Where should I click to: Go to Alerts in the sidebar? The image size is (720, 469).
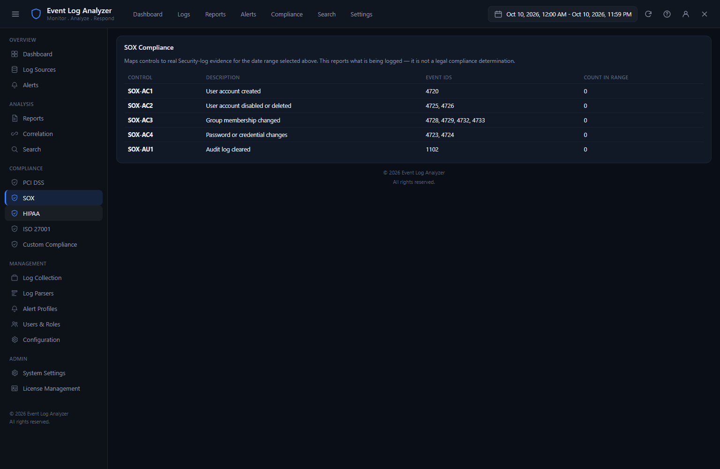(x=53, y=85)
